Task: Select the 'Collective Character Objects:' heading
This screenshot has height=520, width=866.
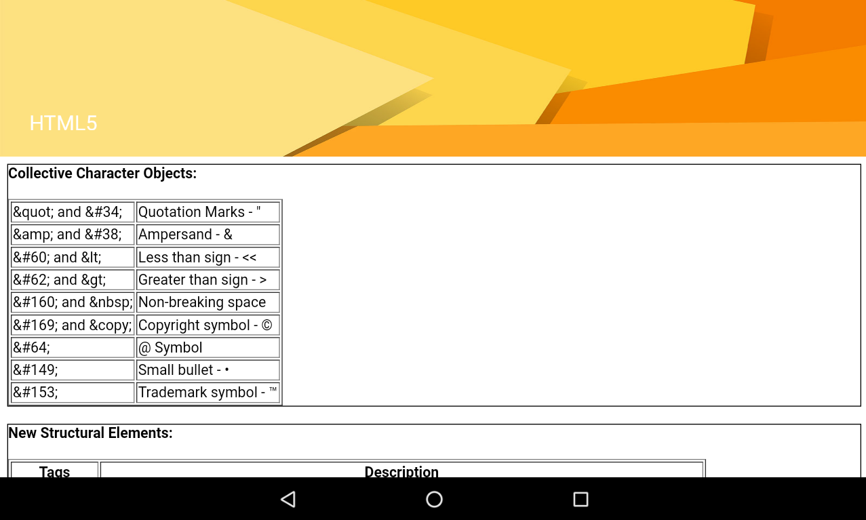Action: [x=102, y=174]
